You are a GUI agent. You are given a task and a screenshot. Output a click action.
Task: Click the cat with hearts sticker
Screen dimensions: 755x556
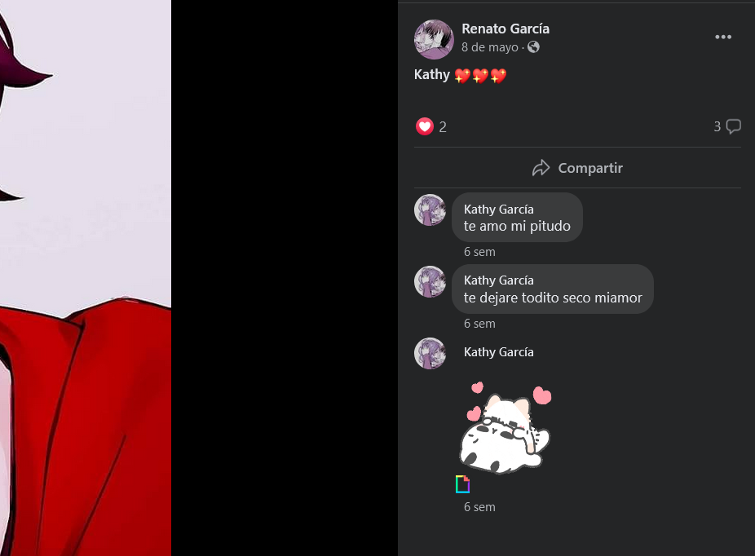[505, 428]
